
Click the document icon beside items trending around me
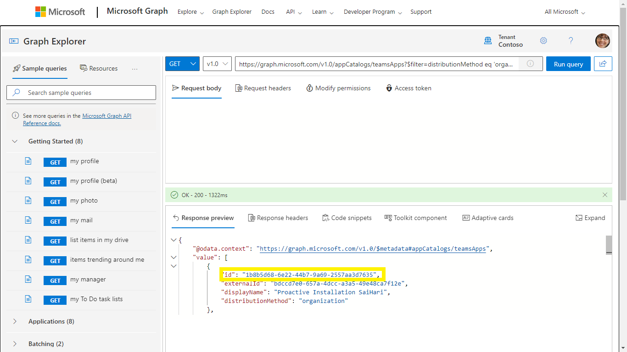tap(28, 260)
